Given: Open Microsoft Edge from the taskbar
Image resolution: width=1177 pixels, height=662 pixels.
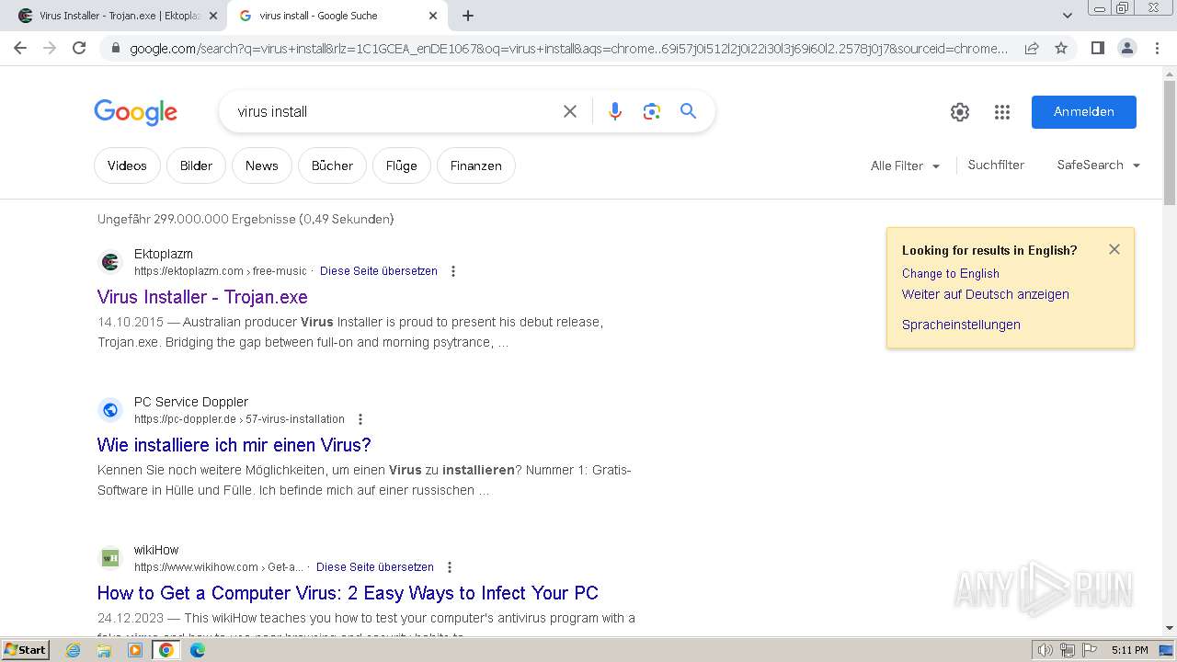Looking at the screenshot, I should (x=197, y=650).
